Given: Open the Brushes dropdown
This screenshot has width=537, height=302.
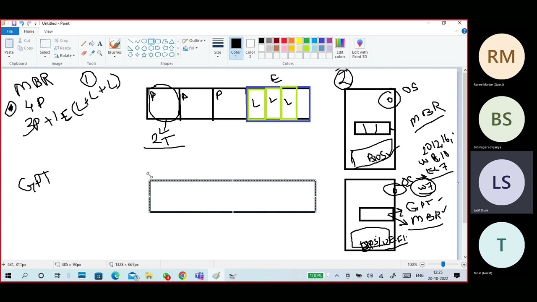Looking at the screenshot, I should click(115, 56).
